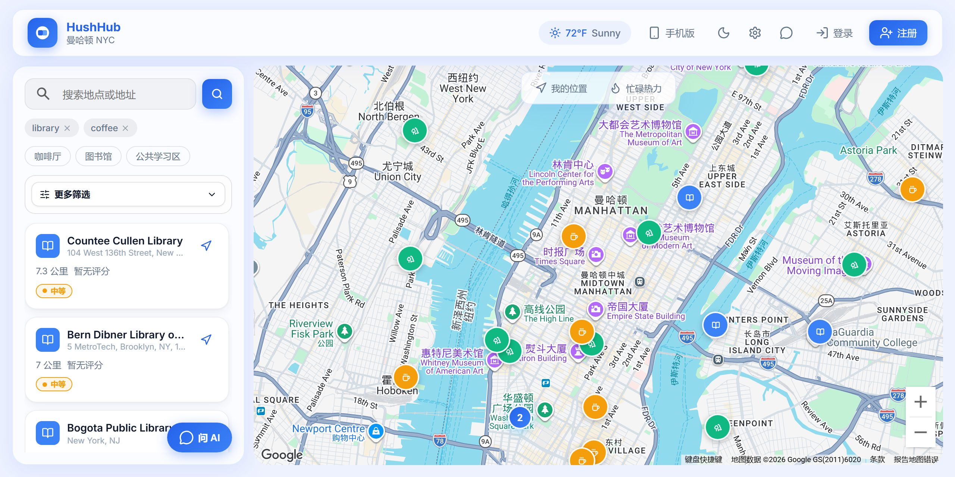Screen dimensions: 955x477
Task: Click the 72°F Sunny weather badge
Action: click(x=585, y=33)
